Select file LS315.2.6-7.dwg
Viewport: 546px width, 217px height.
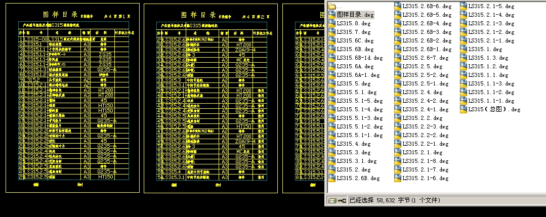point(422,58)
